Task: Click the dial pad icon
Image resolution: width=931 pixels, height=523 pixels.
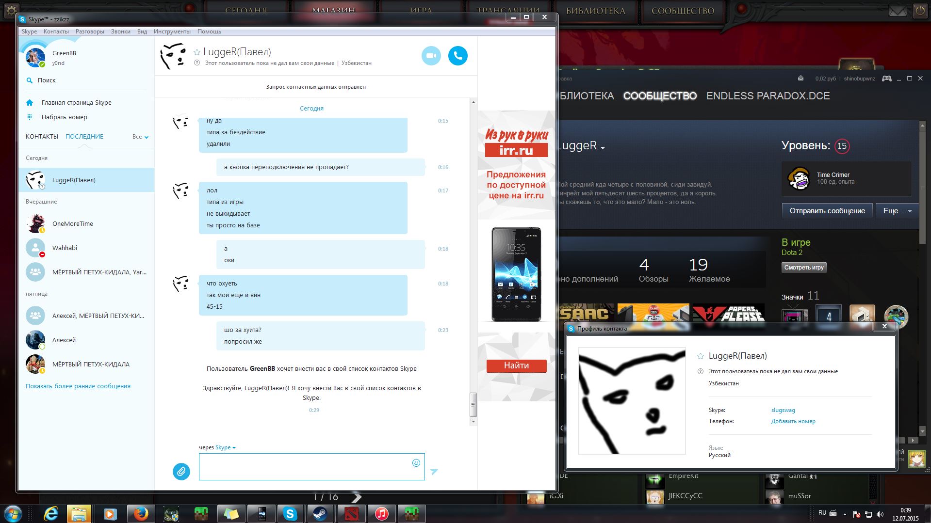Action: [x=30, y=117]
